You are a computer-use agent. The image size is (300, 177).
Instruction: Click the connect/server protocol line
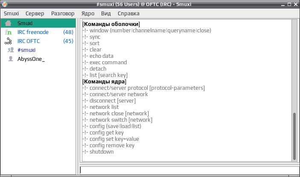(x=144, y=88)
